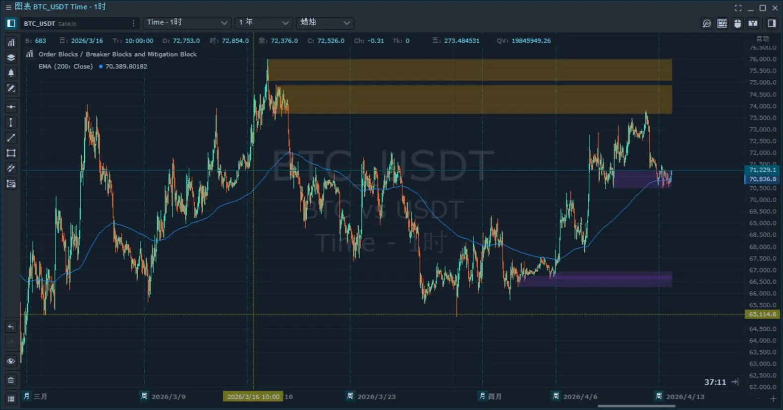Image resolution: width=783 pixels, height=410 pixels.
Task: Click the 37:11 countdown timer text
Action: pos(715,382)
